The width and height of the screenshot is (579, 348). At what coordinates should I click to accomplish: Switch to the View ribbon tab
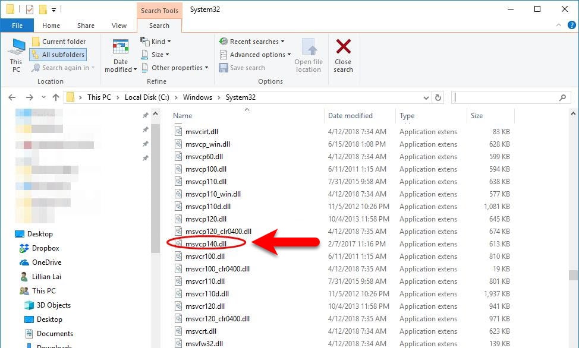click(119, 26)
